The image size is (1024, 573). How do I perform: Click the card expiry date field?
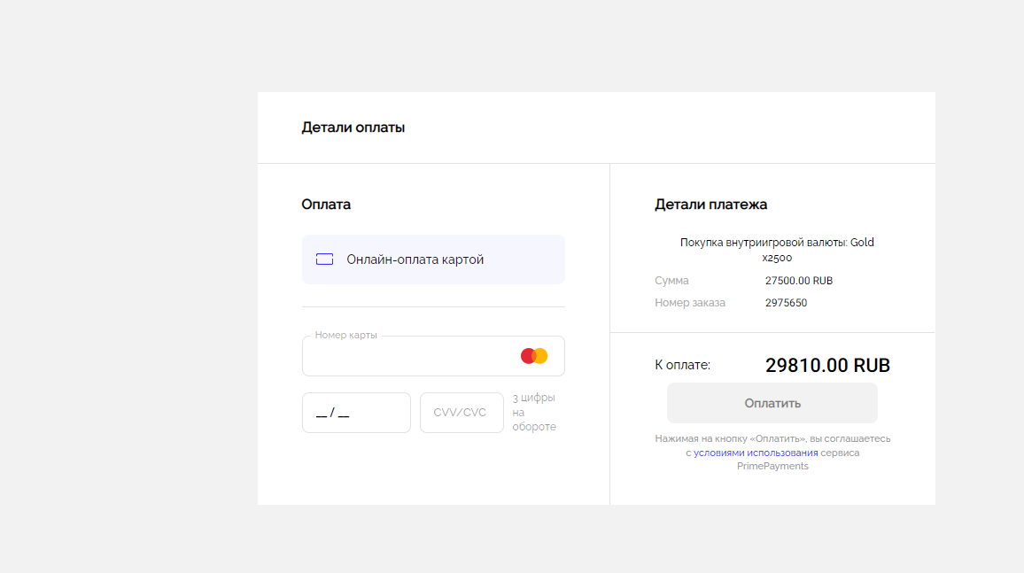click(x=356, y=413)
